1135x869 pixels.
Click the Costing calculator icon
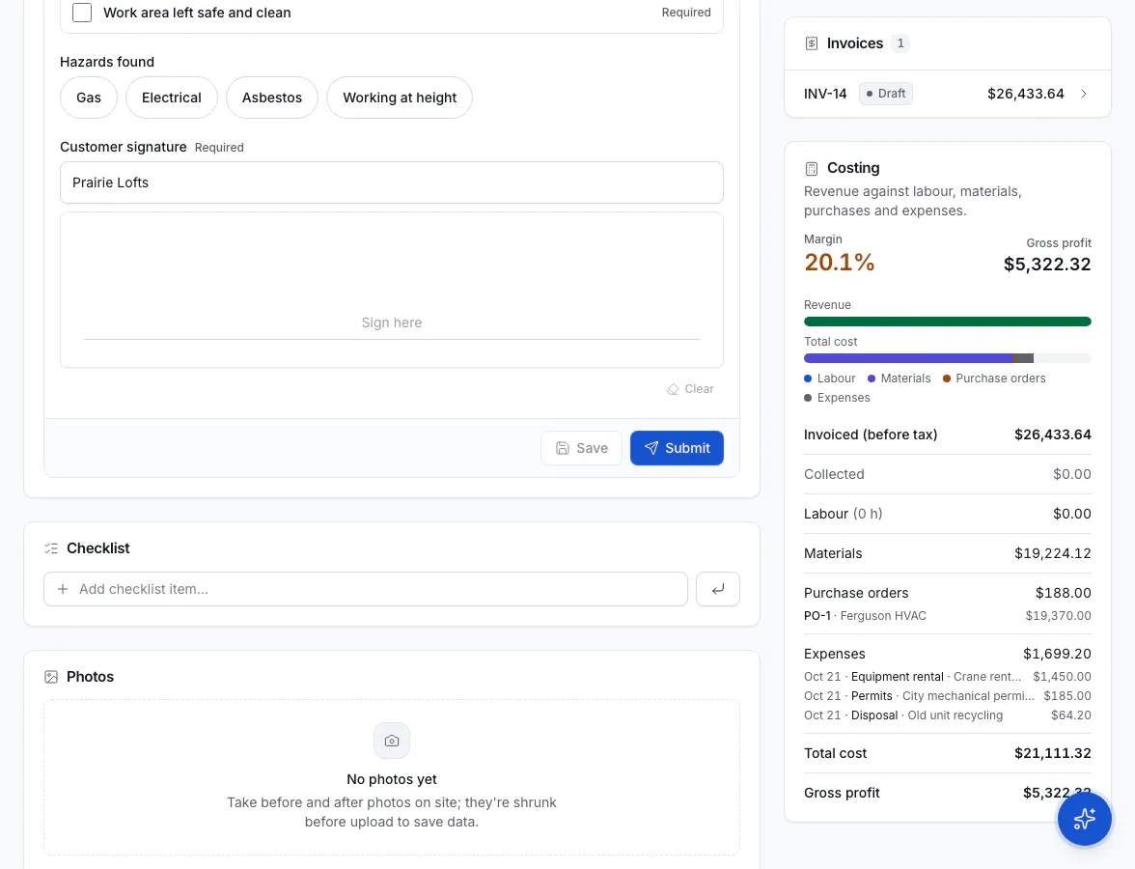click(812, 169)
